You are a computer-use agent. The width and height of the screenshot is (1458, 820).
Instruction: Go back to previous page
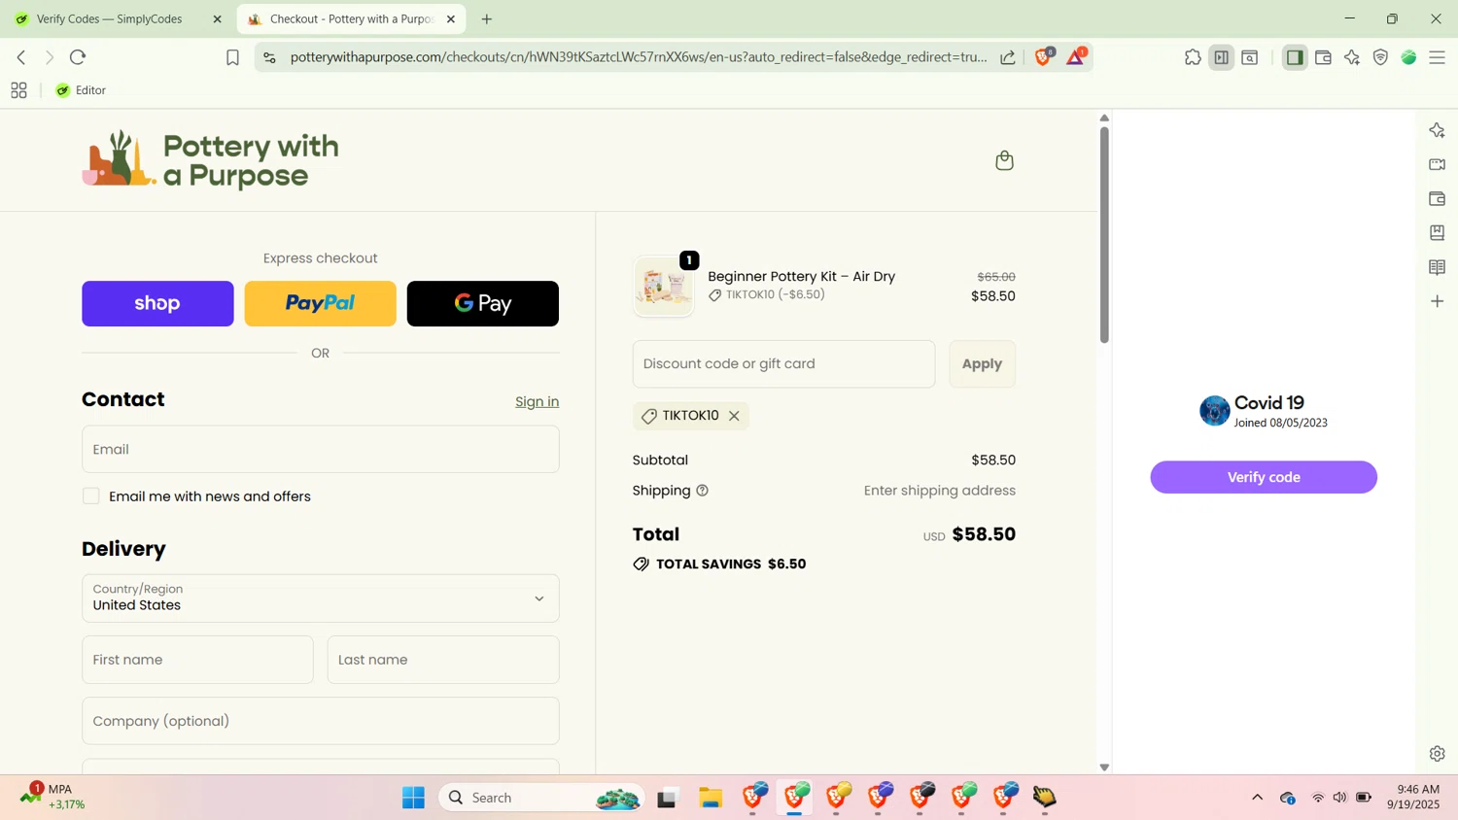pos(21,57)
